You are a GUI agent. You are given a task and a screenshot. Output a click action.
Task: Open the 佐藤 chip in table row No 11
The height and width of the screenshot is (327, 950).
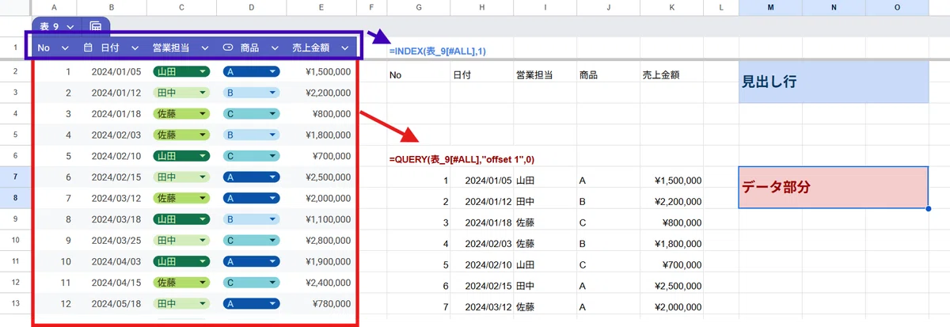[x=181, y=282]
